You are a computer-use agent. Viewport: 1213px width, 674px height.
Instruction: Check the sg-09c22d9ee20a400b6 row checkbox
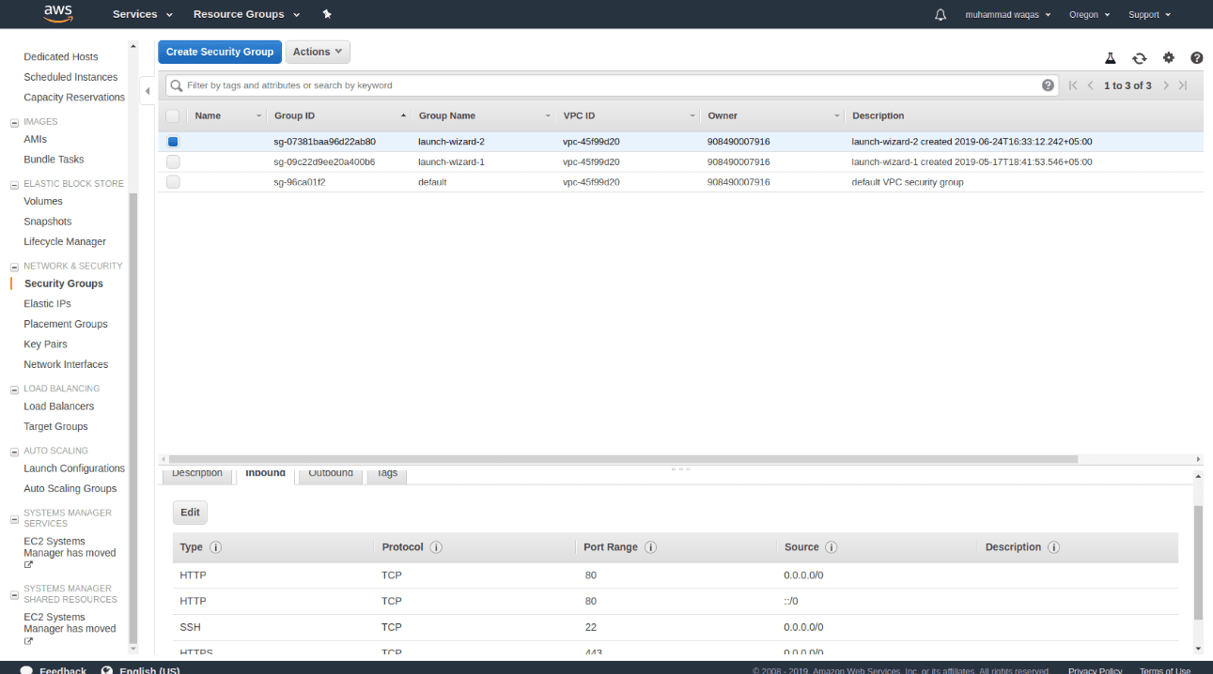(172, 161)
